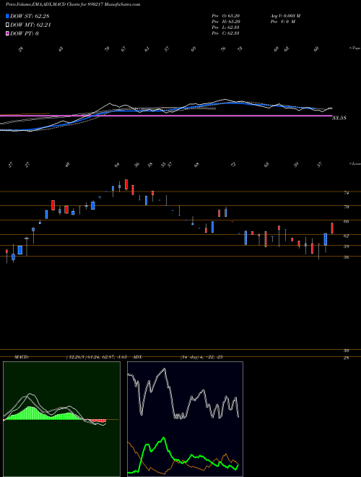Click the 'Pre V: 0 M' value

282,22
